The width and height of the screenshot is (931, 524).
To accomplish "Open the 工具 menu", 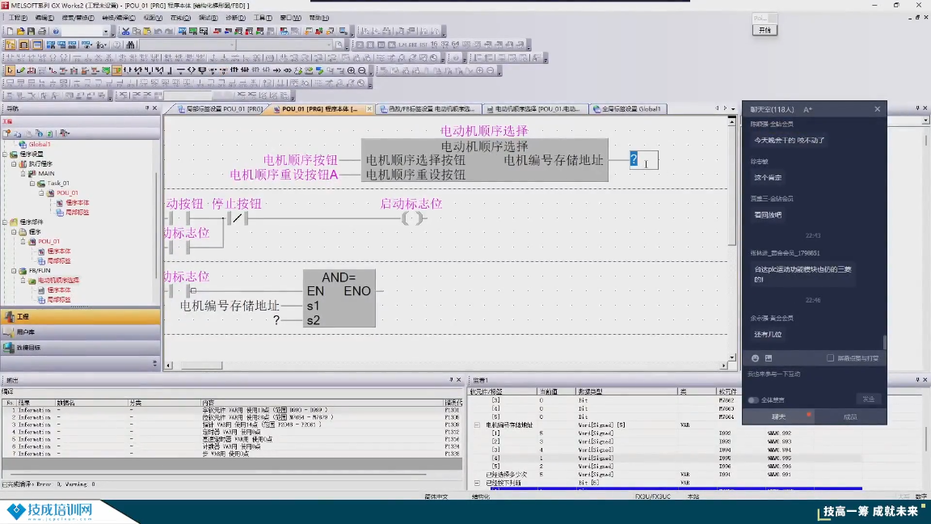I will (x=263, y=18).
